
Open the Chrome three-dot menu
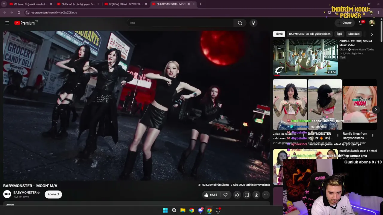pyautogui.click(x=379, y=13)
